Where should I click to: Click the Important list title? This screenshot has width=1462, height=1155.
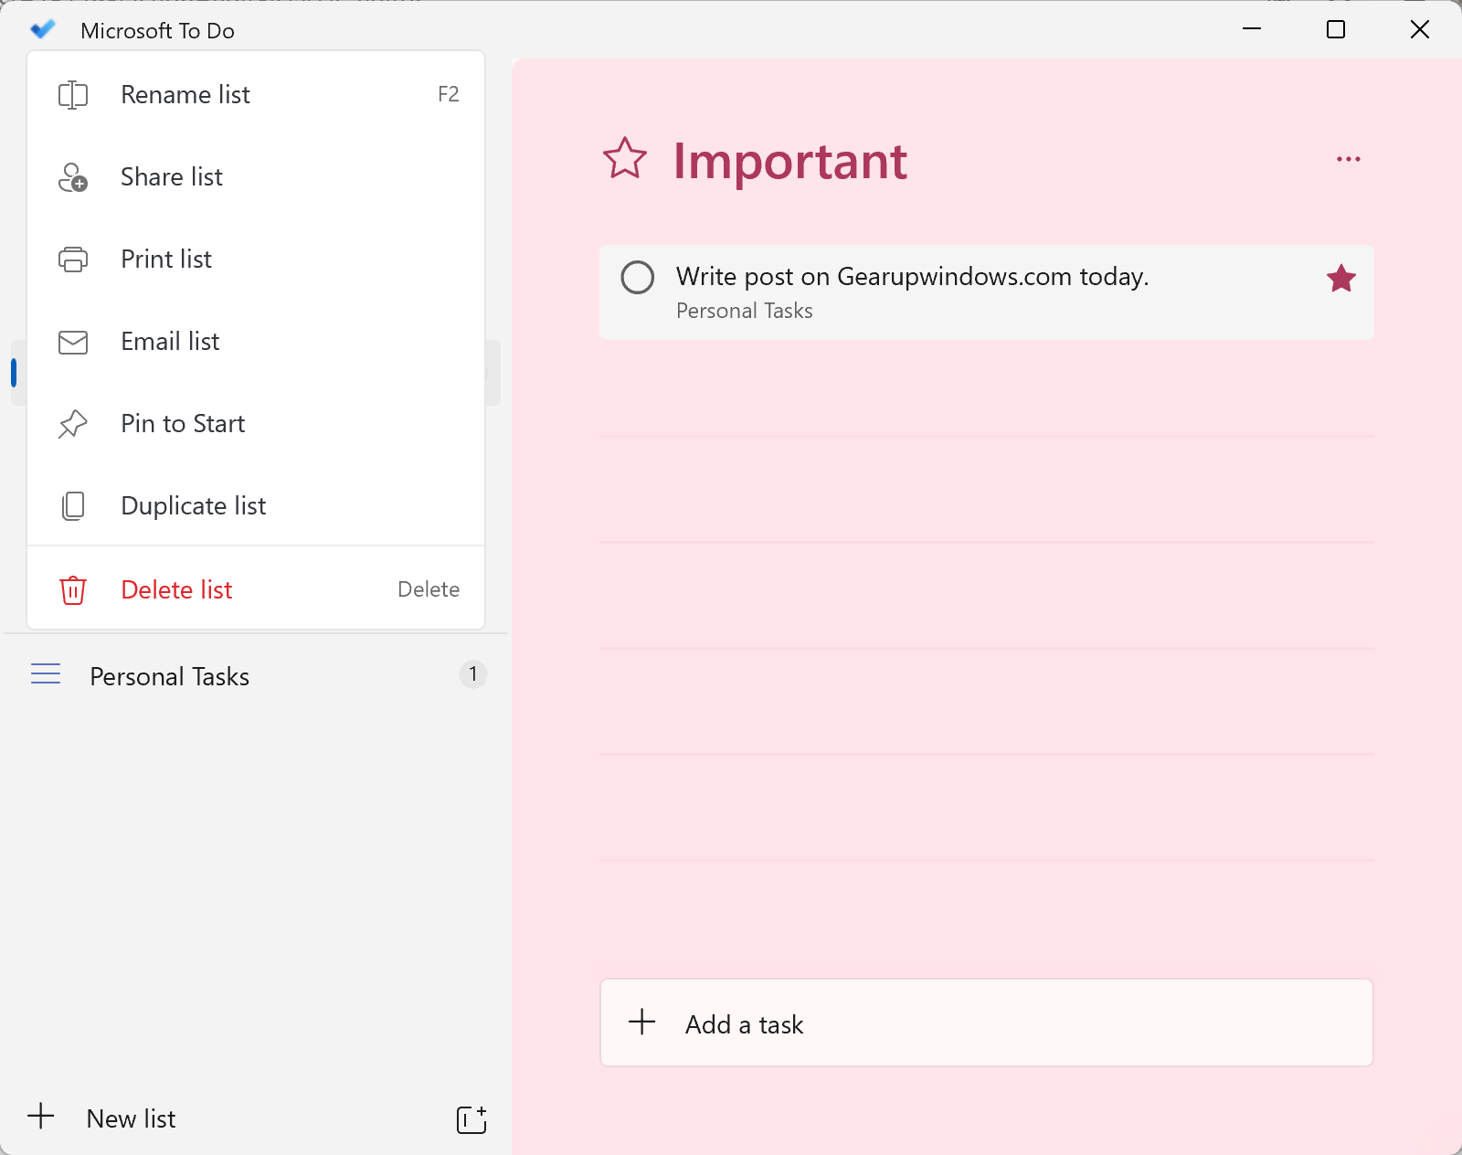point(789,162)
